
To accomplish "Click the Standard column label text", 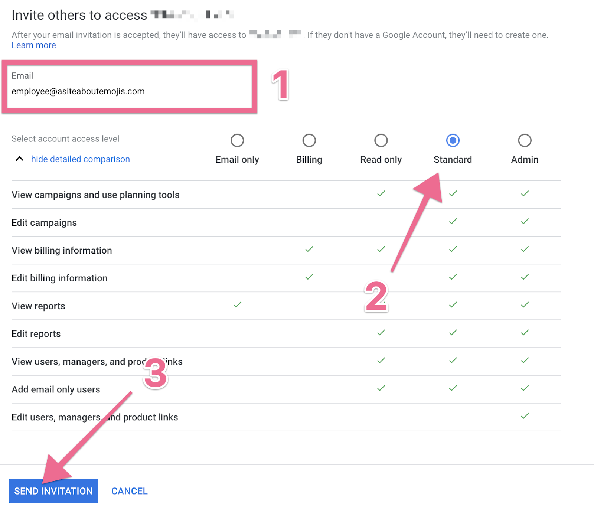I will pos(453,160).
